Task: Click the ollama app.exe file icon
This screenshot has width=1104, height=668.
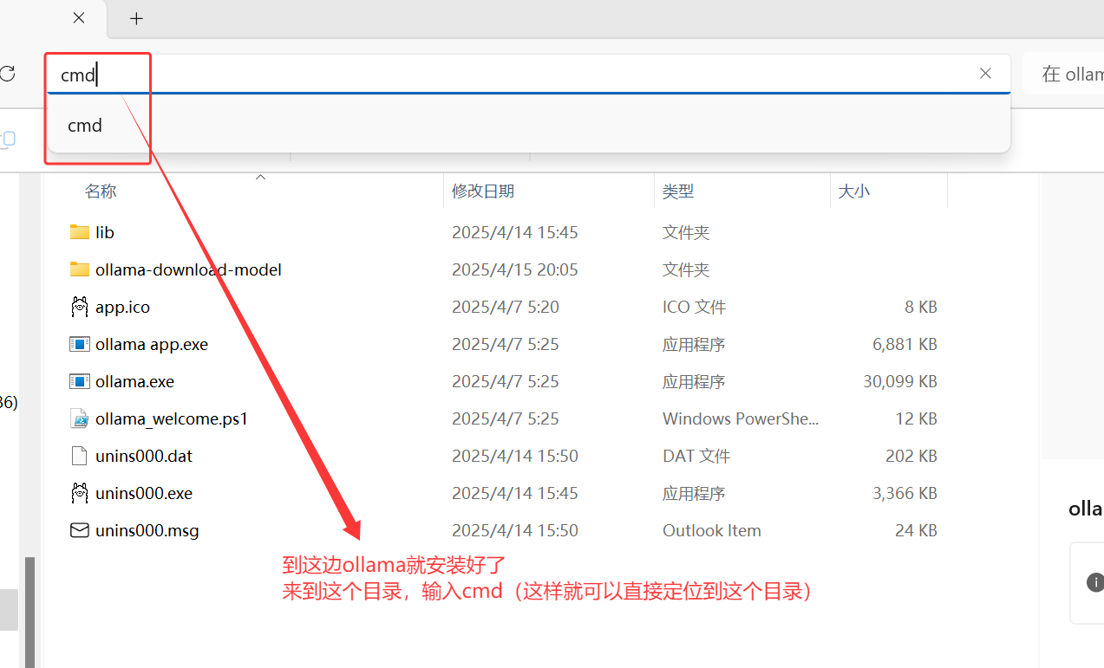Action: (x=80, y=344)
